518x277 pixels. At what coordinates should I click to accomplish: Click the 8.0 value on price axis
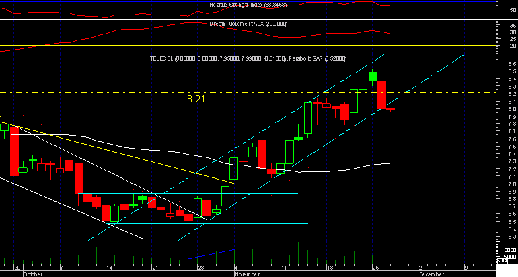[x=513, y=110]
